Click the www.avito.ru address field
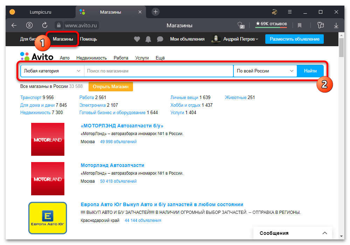Screen dimensions: 350x245 [x=81, y=26]
